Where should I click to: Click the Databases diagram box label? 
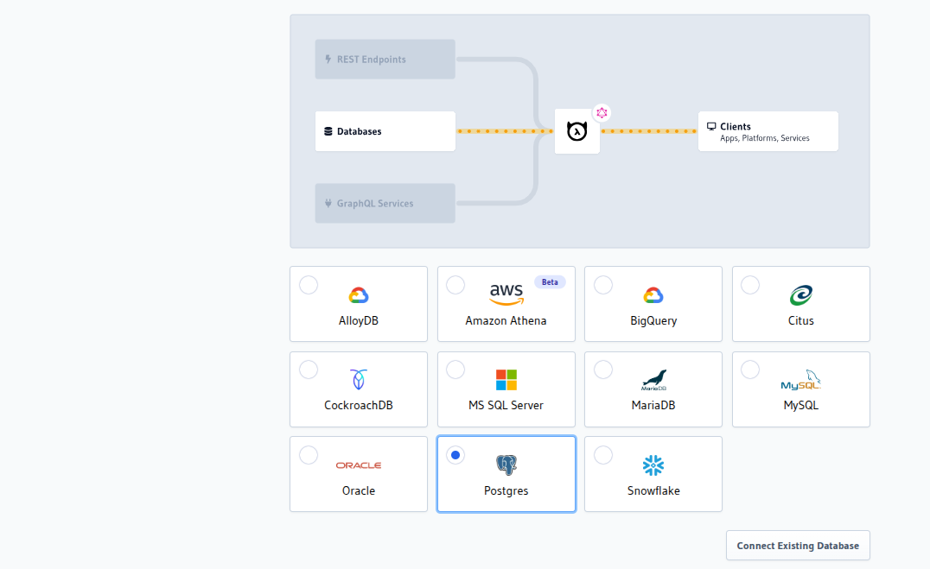coord(359,131)
